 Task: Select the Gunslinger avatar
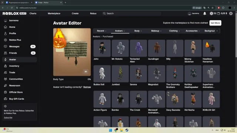pos(157,48)
